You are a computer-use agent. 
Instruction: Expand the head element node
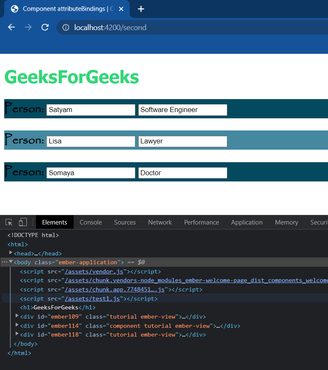tap(10, 253)
